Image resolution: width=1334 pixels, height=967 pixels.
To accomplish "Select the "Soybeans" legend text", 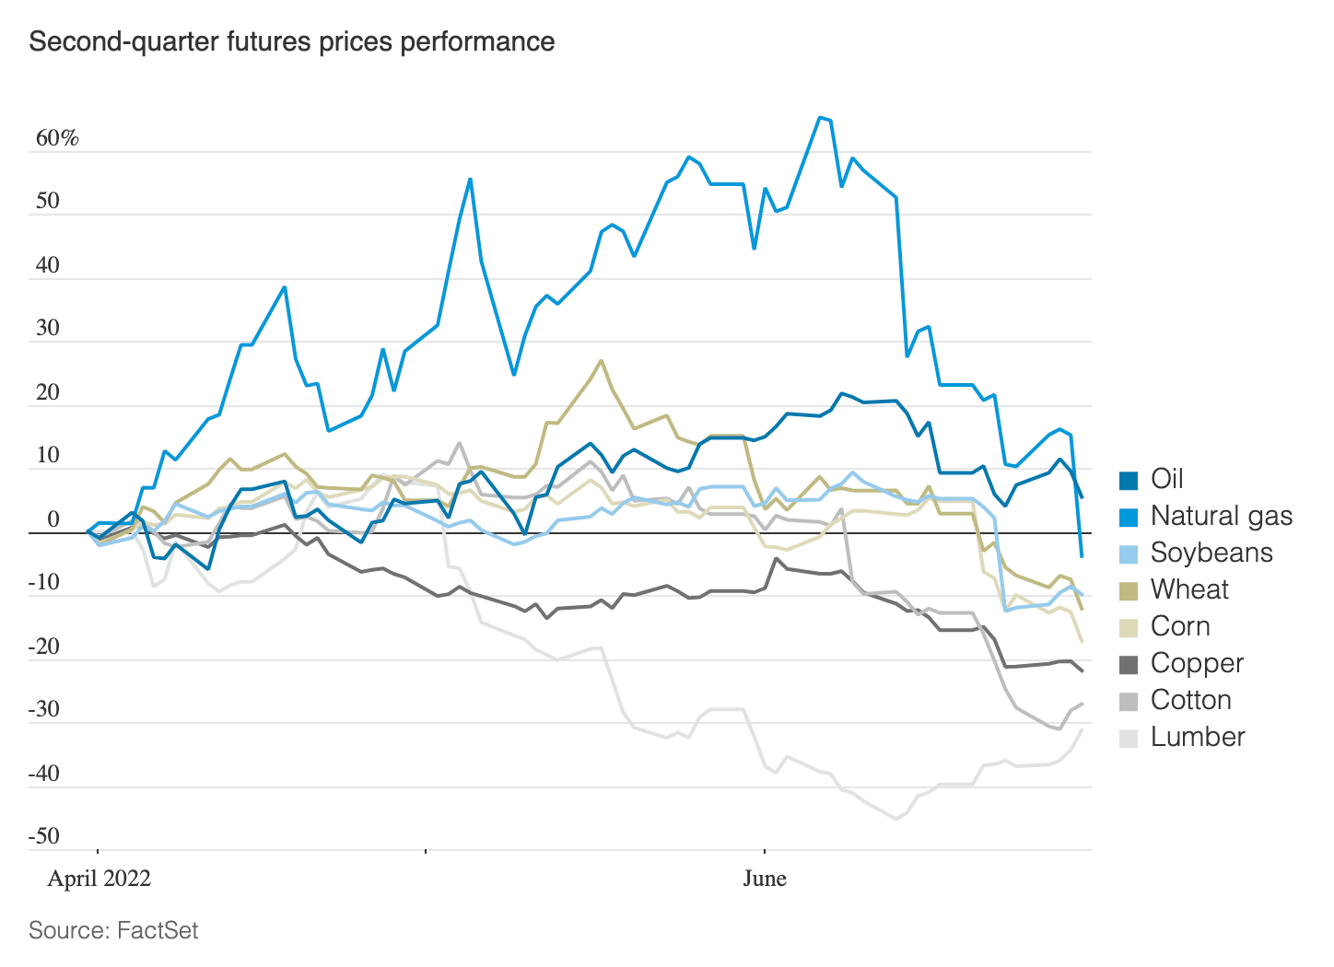I will 1211,553.
